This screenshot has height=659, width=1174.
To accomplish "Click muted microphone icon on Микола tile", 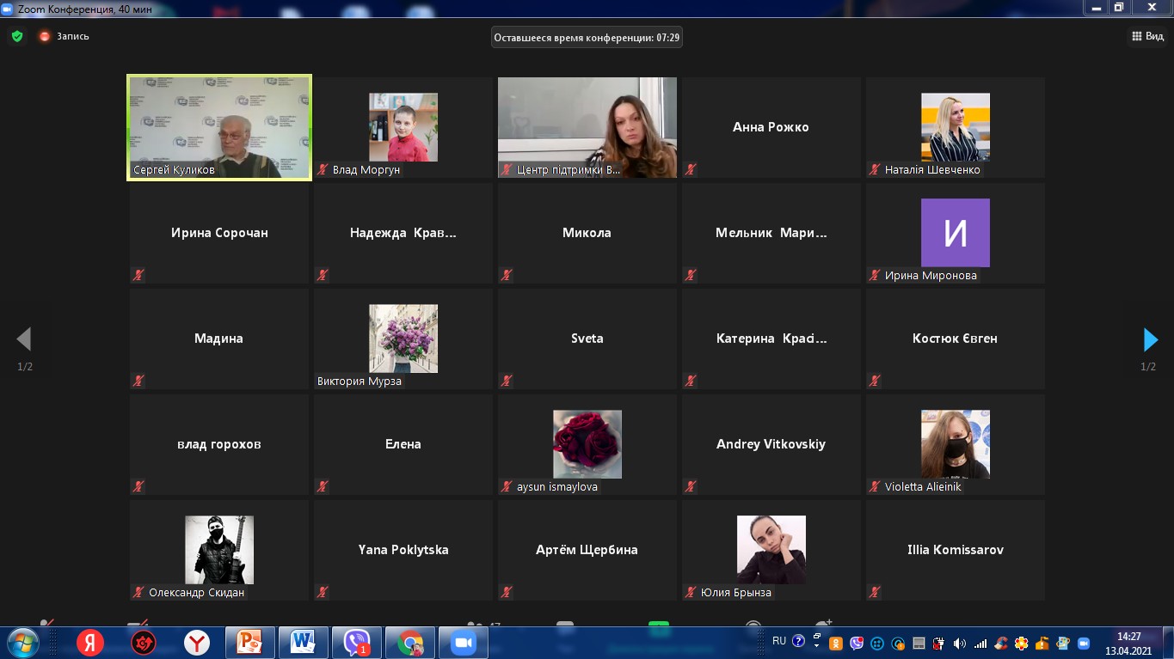I will [507, 275].
